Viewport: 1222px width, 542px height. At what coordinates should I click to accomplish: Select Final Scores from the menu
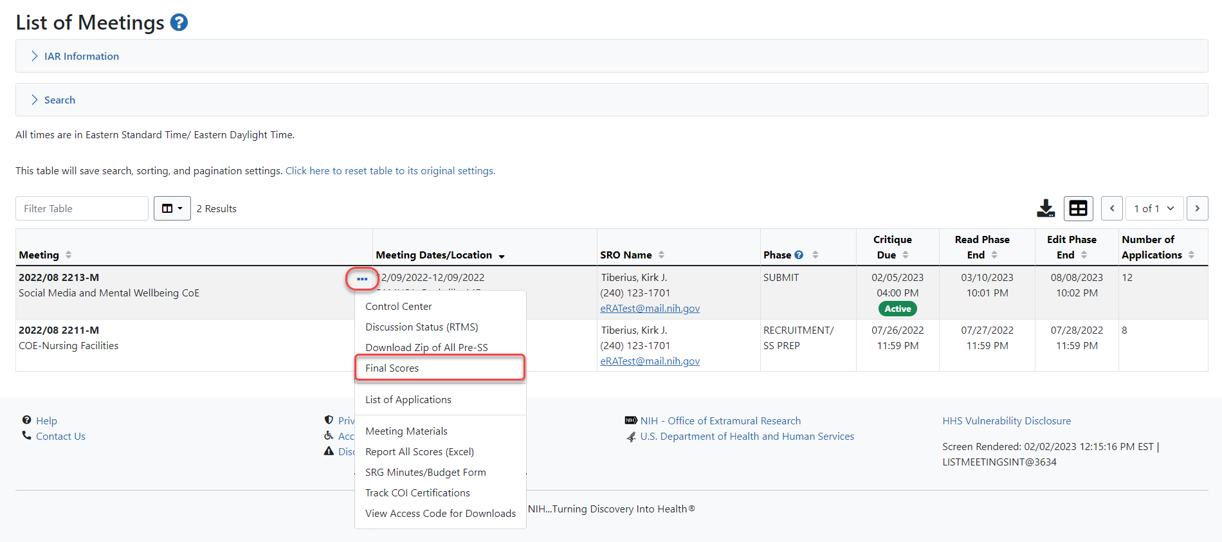pos(392,368)
